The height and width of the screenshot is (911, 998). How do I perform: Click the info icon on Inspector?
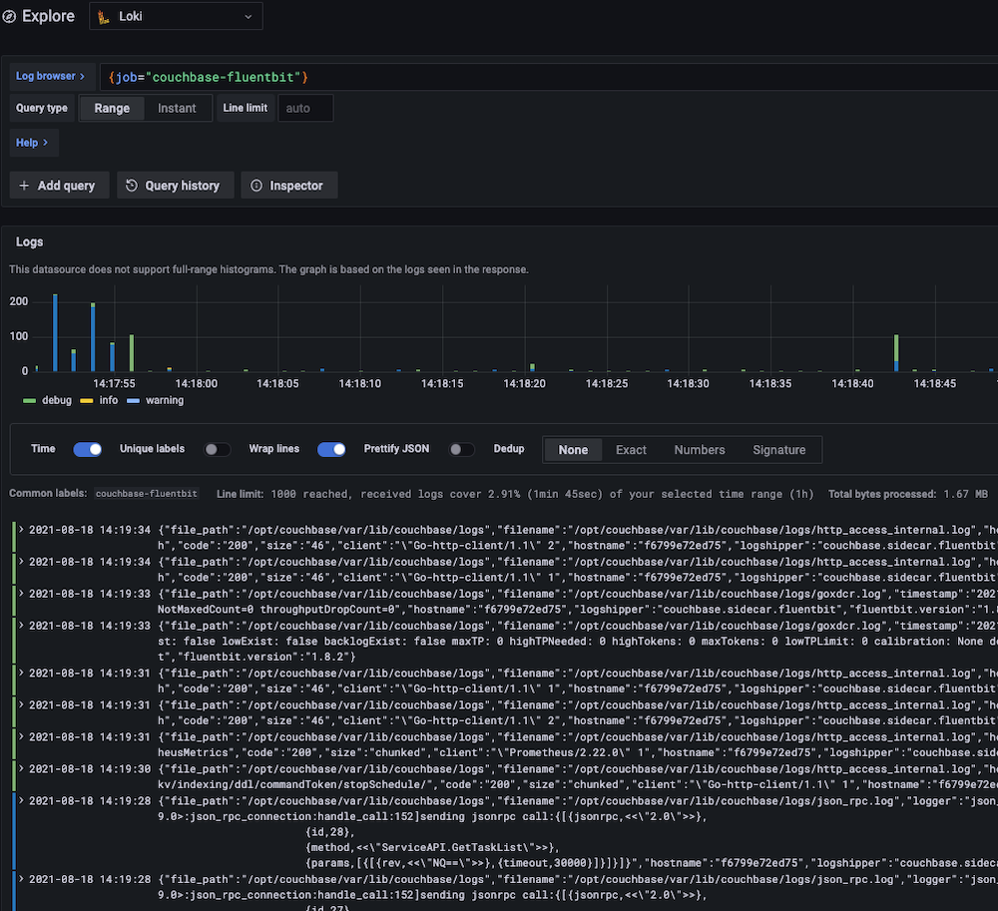pos(256,186)
